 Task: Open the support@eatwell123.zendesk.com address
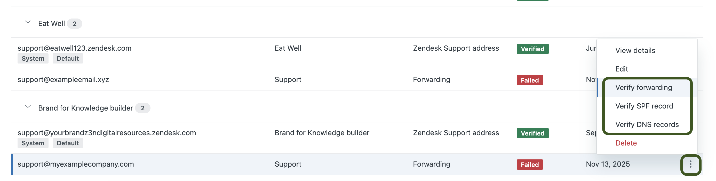click(x=75, y=48)
